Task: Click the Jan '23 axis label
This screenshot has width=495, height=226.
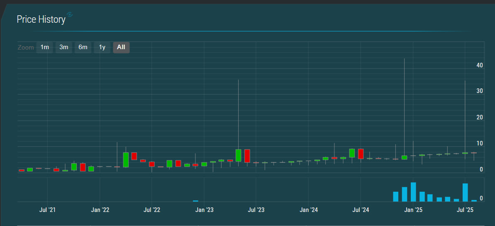Action: tap(204, 209)
